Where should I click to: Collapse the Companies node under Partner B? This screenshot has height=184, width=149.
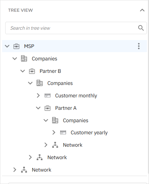tap(30, 83)
